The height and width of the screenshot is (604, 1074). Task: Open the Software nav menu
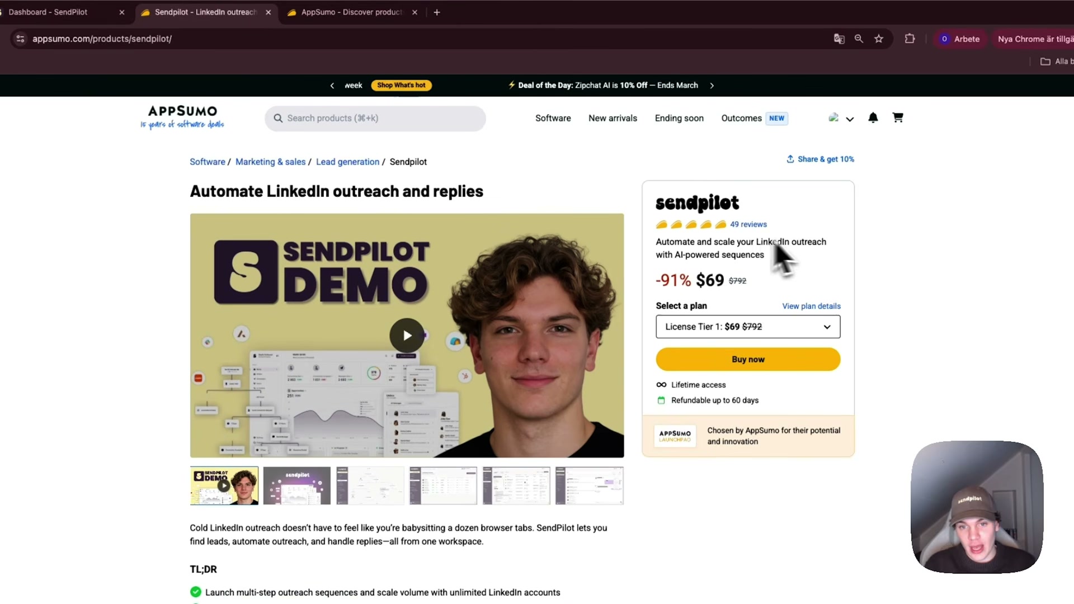(553, 118)
